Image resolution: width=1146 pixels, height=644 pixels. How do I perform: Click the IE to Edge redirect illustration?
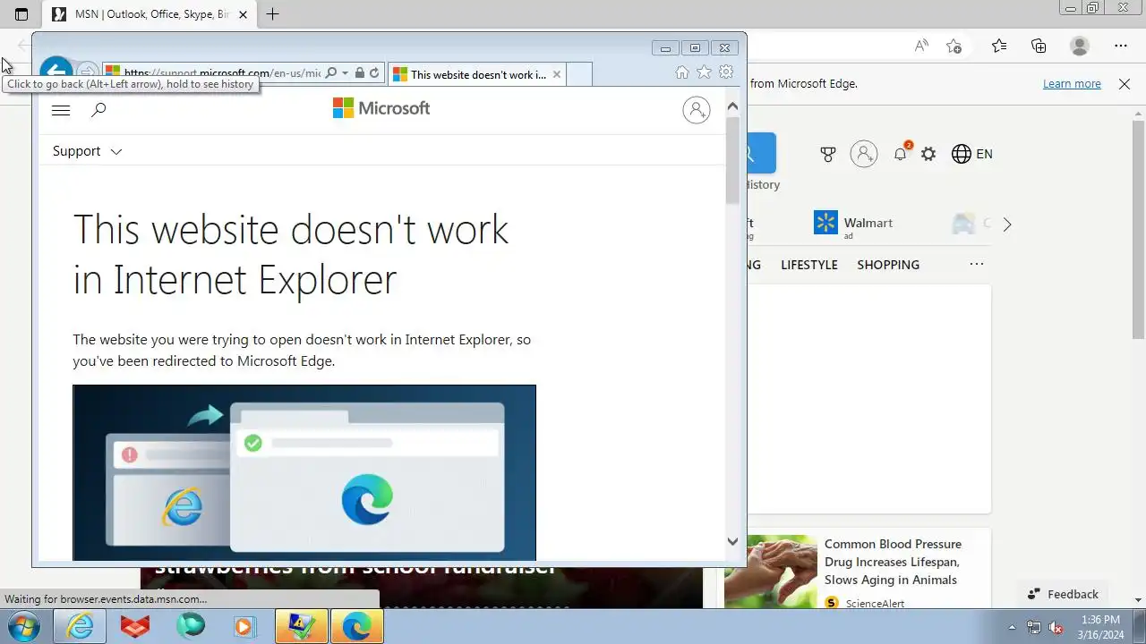pos(304,472)
